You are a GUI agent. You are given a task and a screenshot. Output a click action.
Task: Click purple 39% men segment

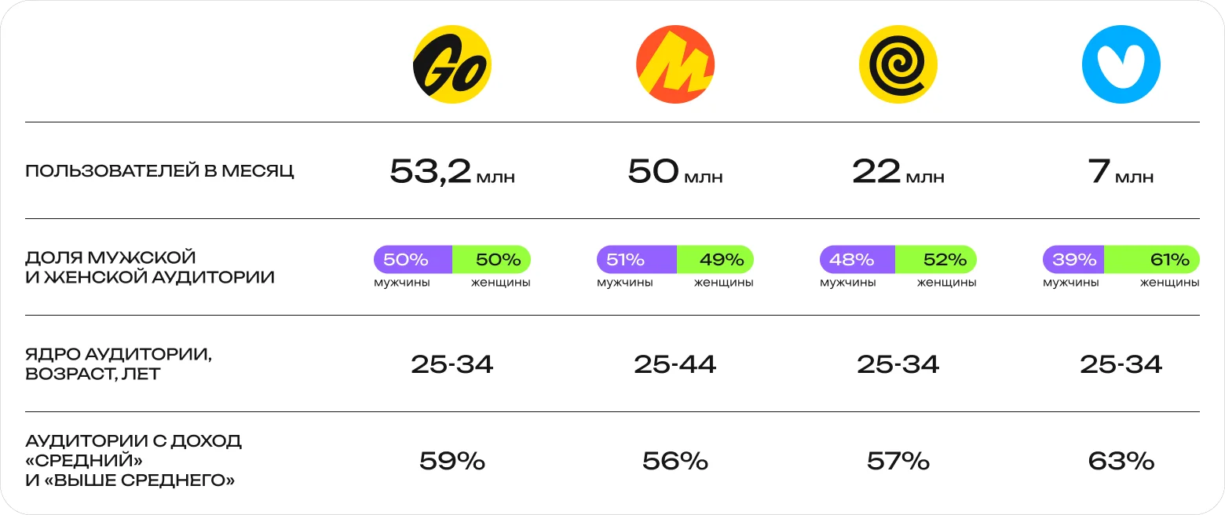coord(1073,259)
